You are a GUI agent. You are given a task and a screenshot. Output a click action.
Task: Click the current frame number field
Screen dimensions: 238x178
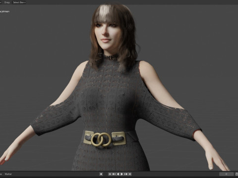tap(226, 174)
